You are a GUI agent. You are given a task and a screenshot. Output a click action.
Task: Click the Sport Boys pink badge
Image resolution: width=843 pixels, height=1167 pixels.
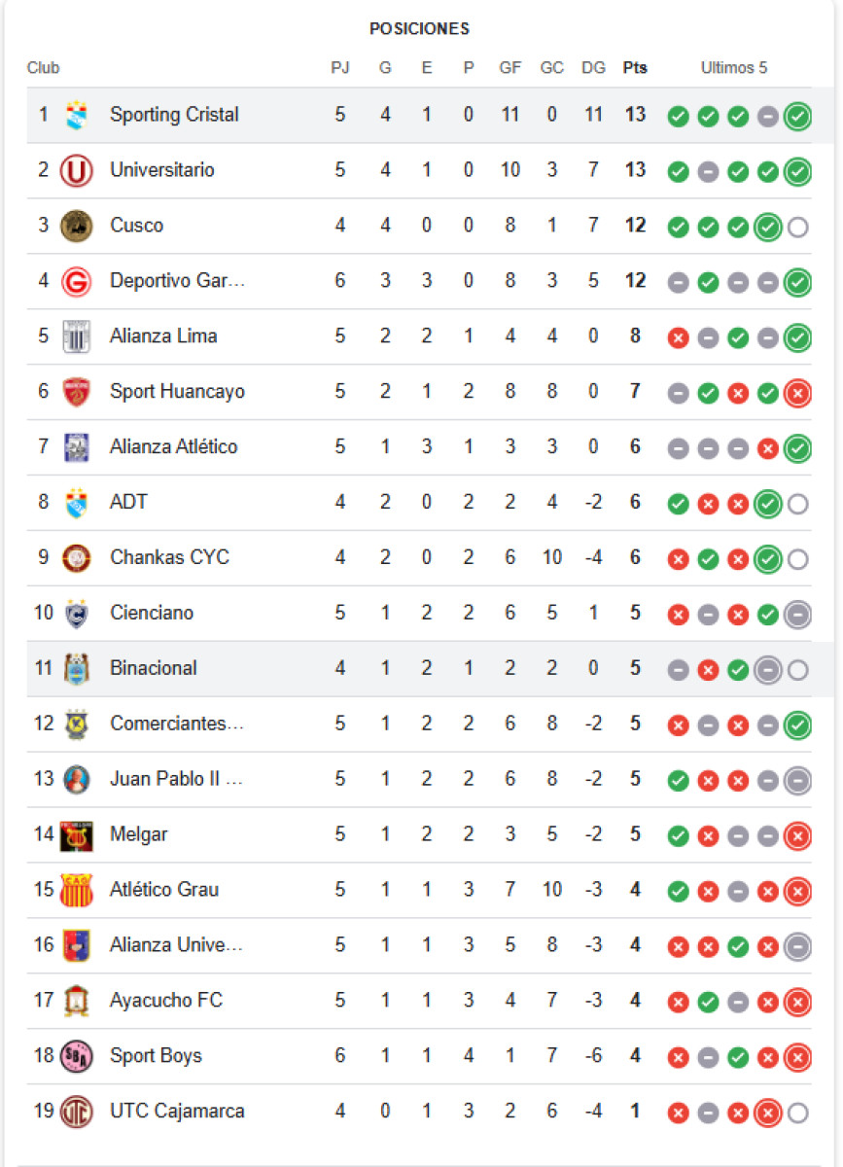(76, 1056)
